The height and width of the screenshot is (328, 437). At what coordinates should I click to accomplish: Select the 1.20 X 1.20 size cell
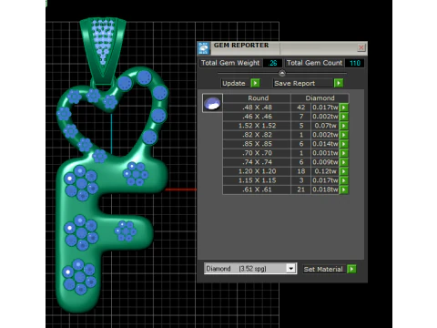tap(257, 171)
